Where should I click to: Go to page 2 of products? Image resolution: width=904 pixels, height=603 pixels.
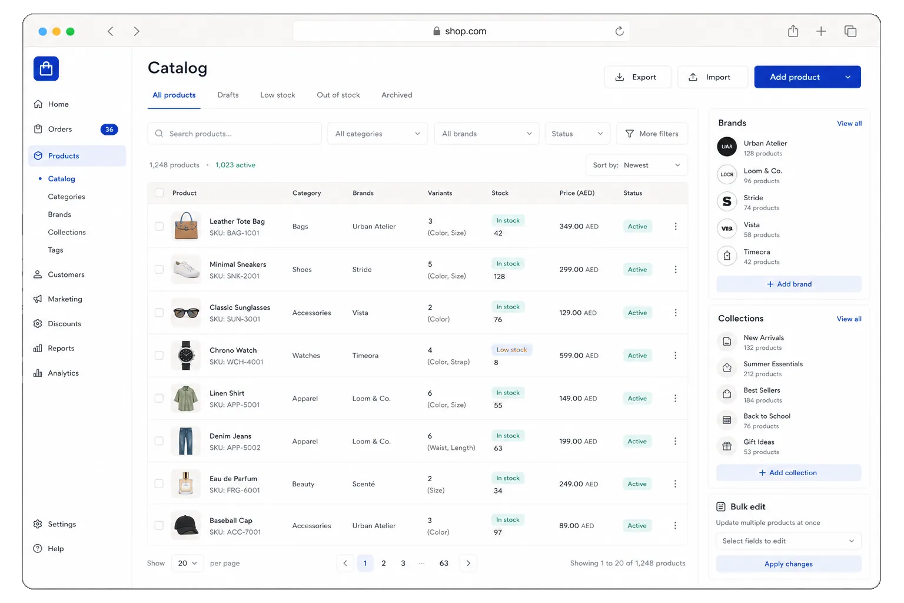384,564
